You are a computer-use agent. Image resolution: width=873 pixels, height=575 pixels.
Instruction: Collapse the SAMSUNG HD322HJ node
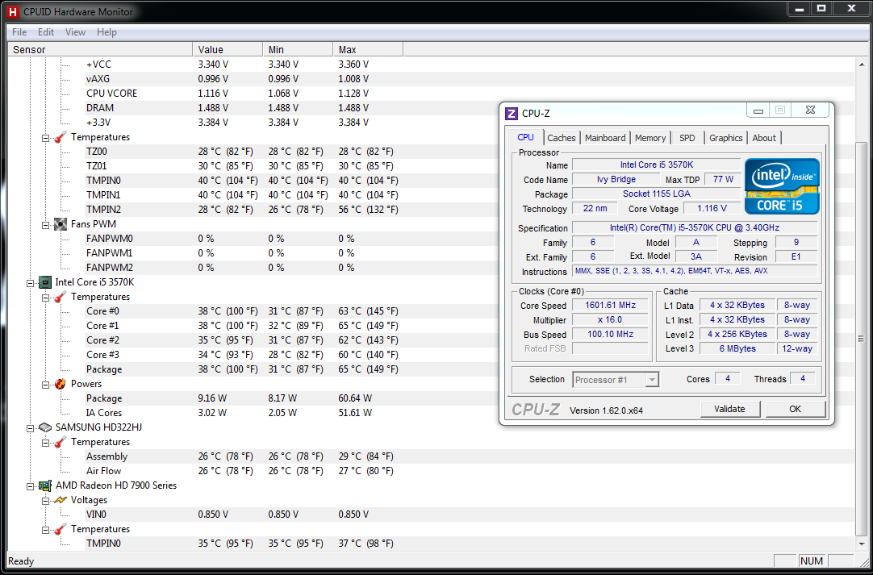(x=30, y=427)
